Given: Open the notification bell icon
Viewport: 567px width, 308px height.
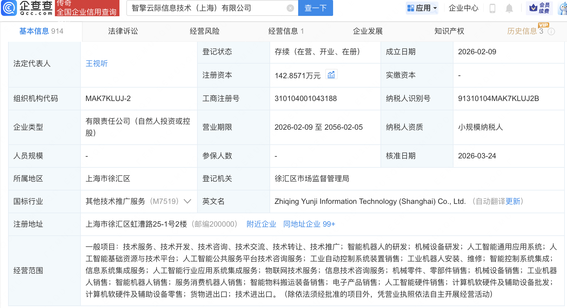Looking at the screenshot, I should tap(509, 8).
